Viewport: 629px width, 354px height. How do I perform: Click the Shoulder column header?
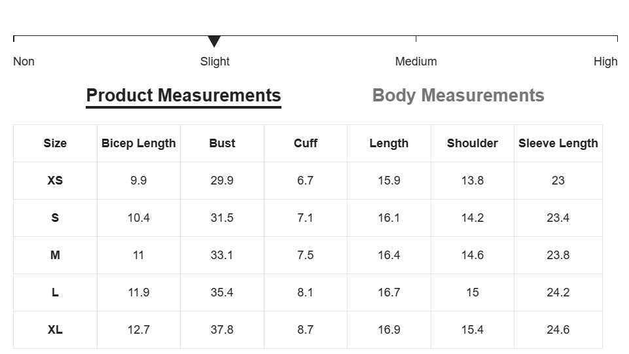click(x=472, y=143)
